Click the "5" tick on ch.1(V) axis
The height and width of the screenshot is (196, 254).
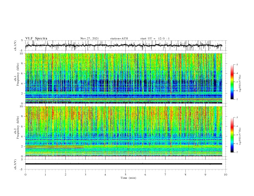click(22, 40)
